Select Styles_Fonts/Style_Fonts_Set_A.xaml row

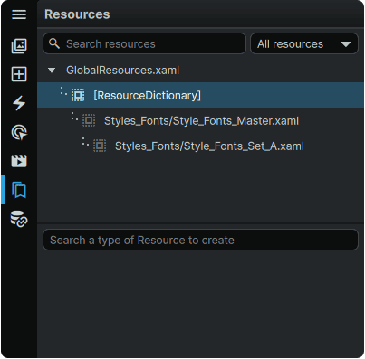point(200,146)
